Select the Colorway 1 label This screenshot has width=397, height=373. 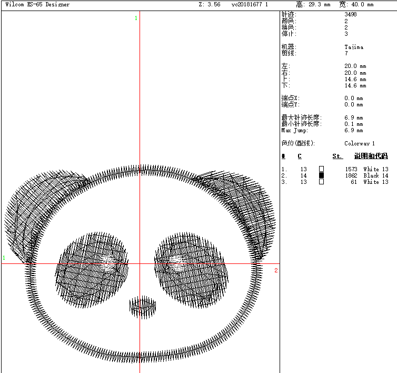[x=360, y=143]
